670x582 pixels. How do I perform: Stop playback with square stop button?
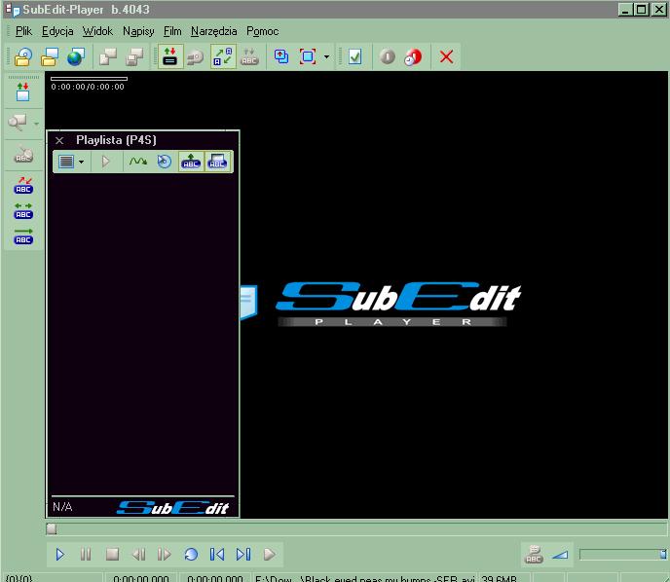pyautogui.click(x=112, y=555)
